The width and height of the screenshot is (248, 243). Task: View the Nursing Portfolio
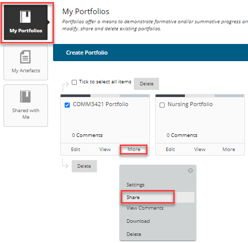click(x=200, y=150)
